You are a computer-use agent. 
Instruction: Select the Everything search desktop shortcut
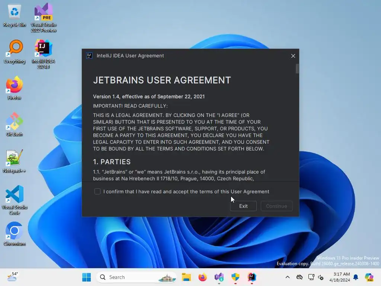[x=15, y=52]
